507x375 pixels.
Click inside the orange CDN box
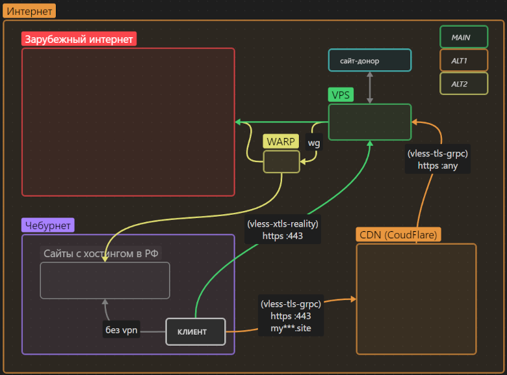[x=416, y=298]
